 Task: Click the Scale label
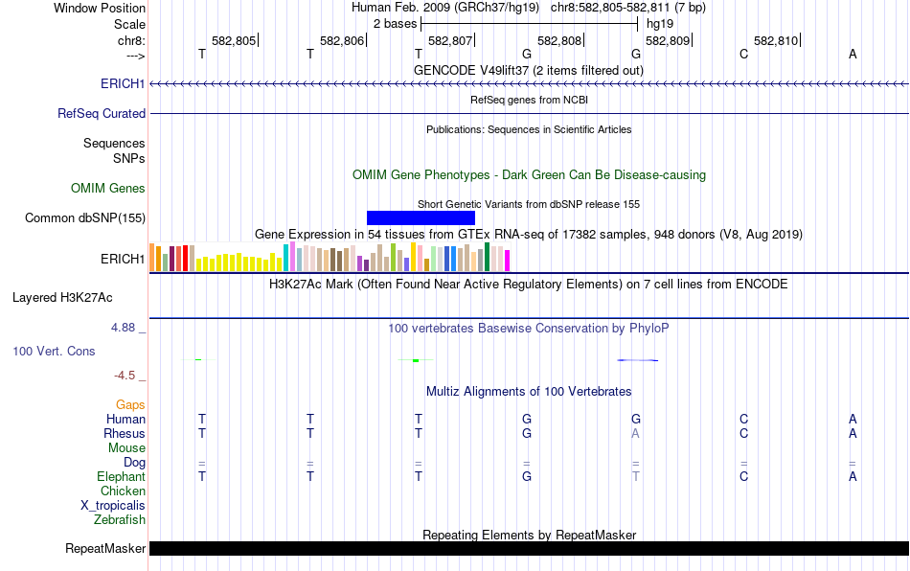(130, 24)
